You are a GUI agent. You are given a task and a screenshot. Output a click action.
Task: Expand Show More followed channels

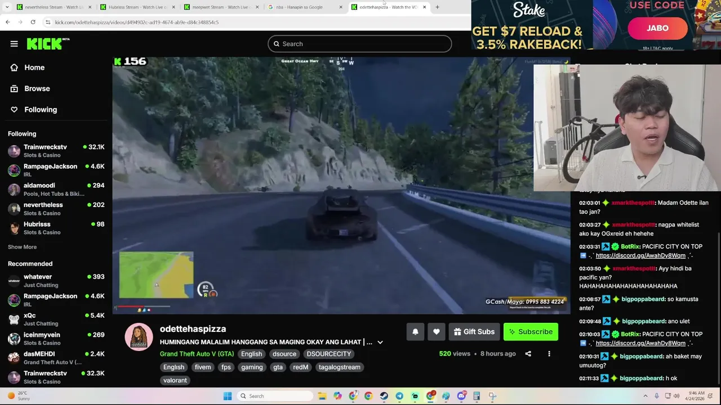pos(22,247)
